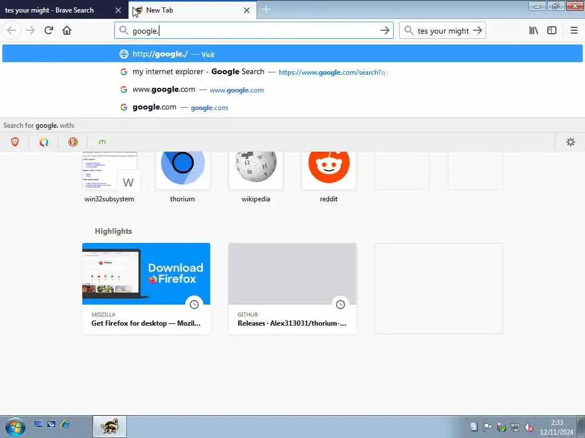Click the raccoon browser taskbar button

pos(110,427)
